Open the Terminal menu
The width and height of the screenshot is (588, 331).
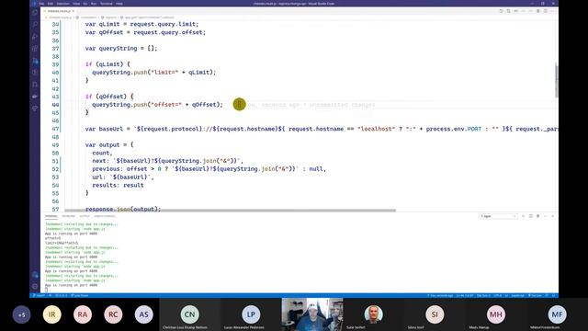pyautogui.click(x=107, y=4)
